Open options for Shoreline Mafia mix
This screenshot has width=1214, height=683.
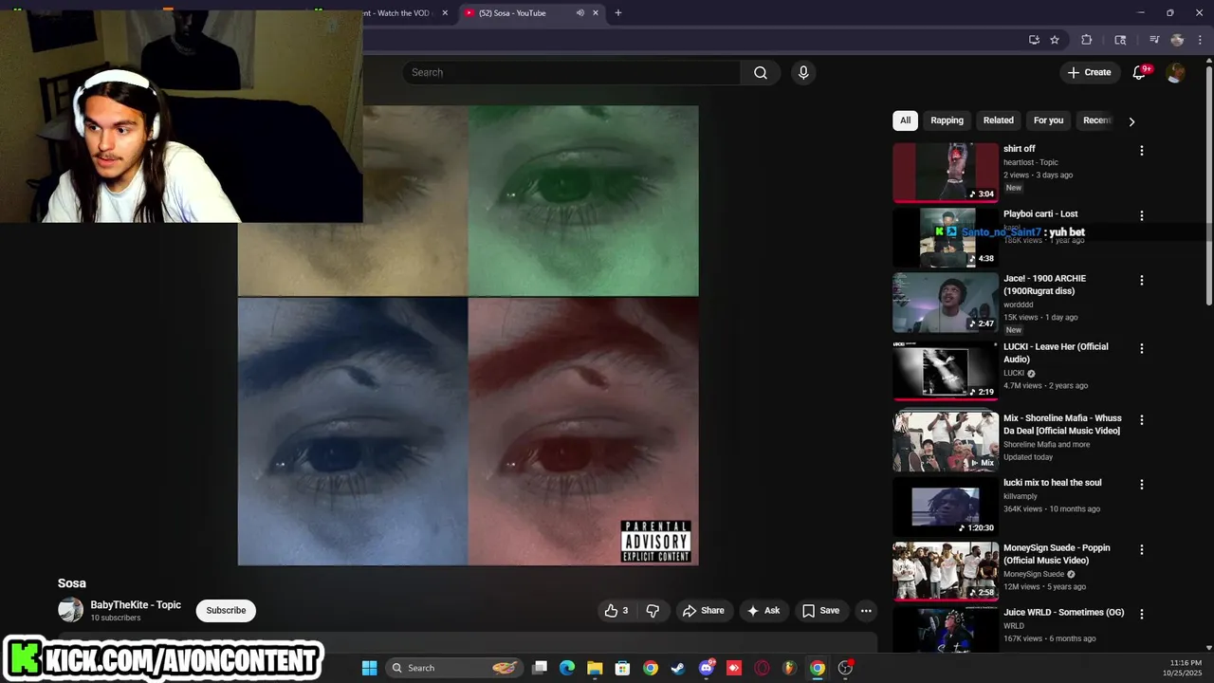click(1142, 420)
